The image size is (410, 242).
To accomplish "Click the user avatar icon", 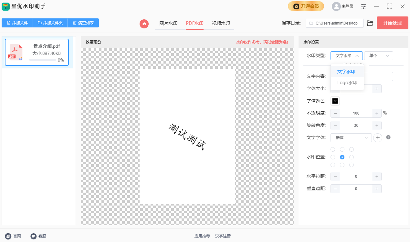I will pyautogui.click(x=336, y=6).
